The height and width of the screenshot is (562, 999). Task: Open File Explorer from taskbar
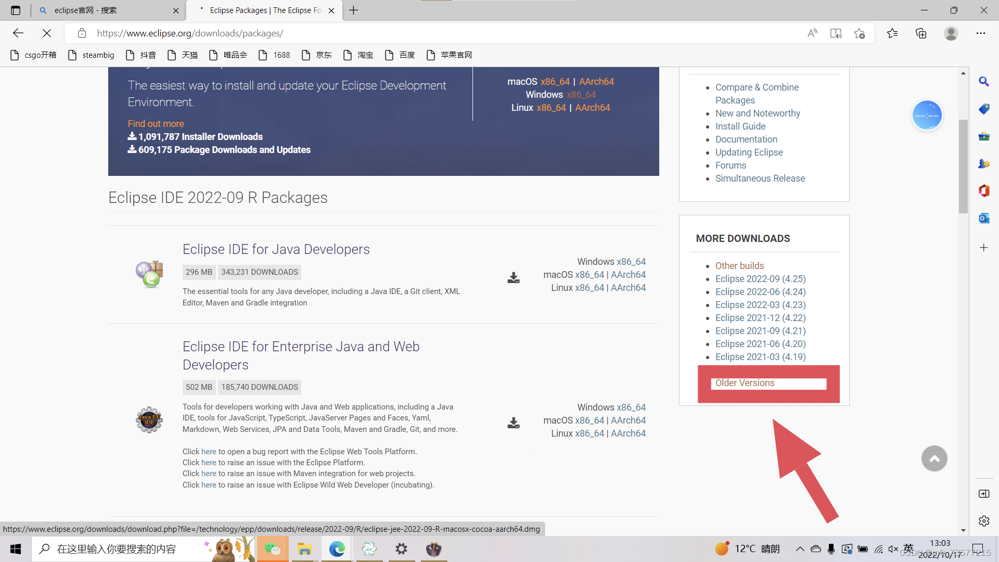[x=304, y=549]
